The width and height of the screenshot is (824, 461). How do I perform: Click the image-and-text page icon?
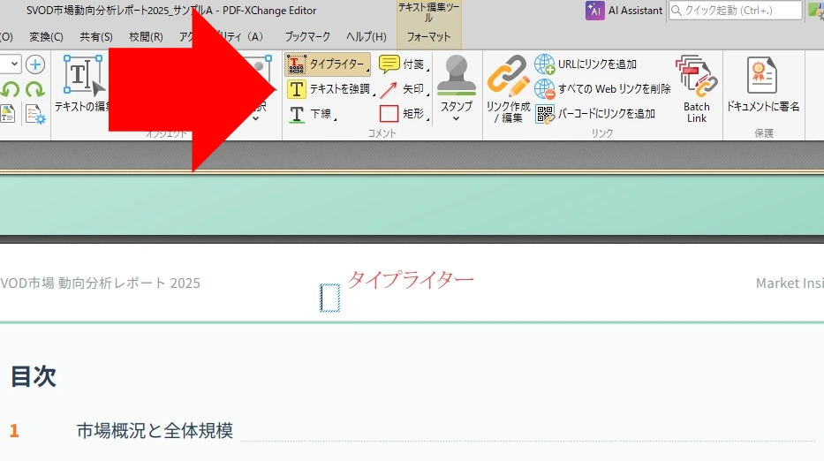click(8, 114)
